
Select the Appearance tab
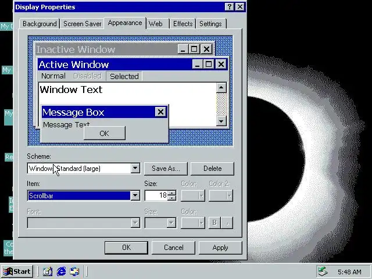point(125,23)
